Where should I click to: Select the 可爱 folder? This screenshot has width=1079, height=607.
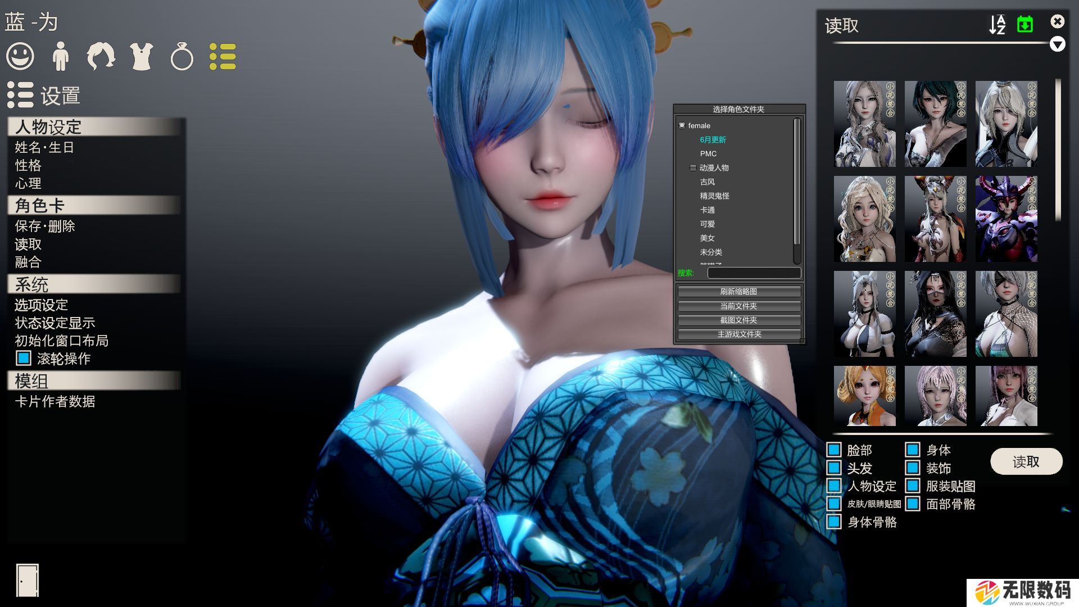708,224
